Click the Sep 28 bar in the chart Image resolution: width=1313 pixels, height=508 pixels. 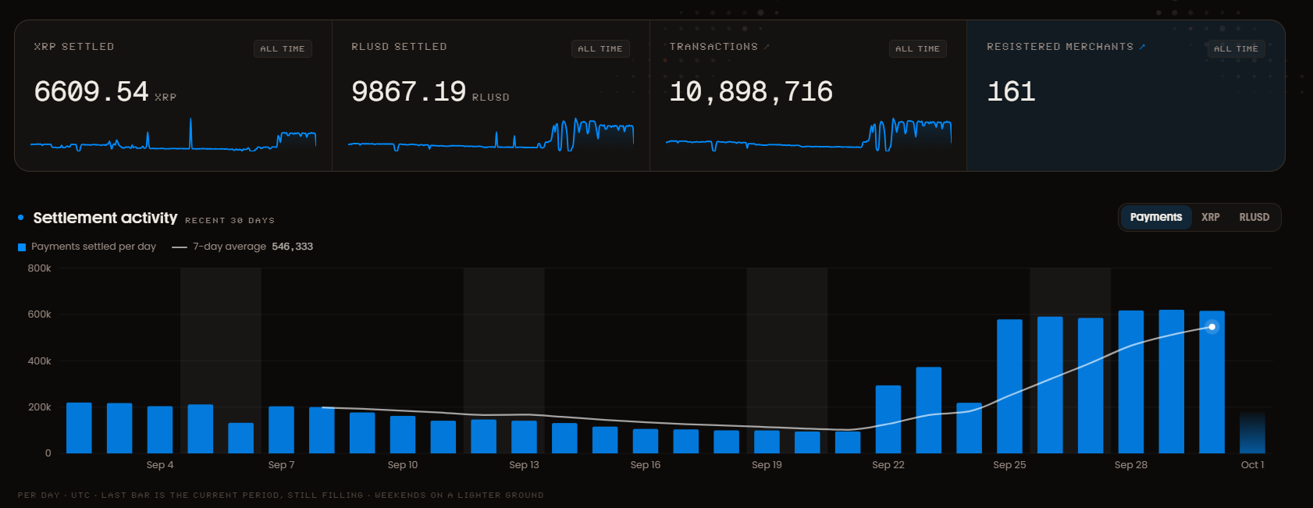coord(1131,382)
